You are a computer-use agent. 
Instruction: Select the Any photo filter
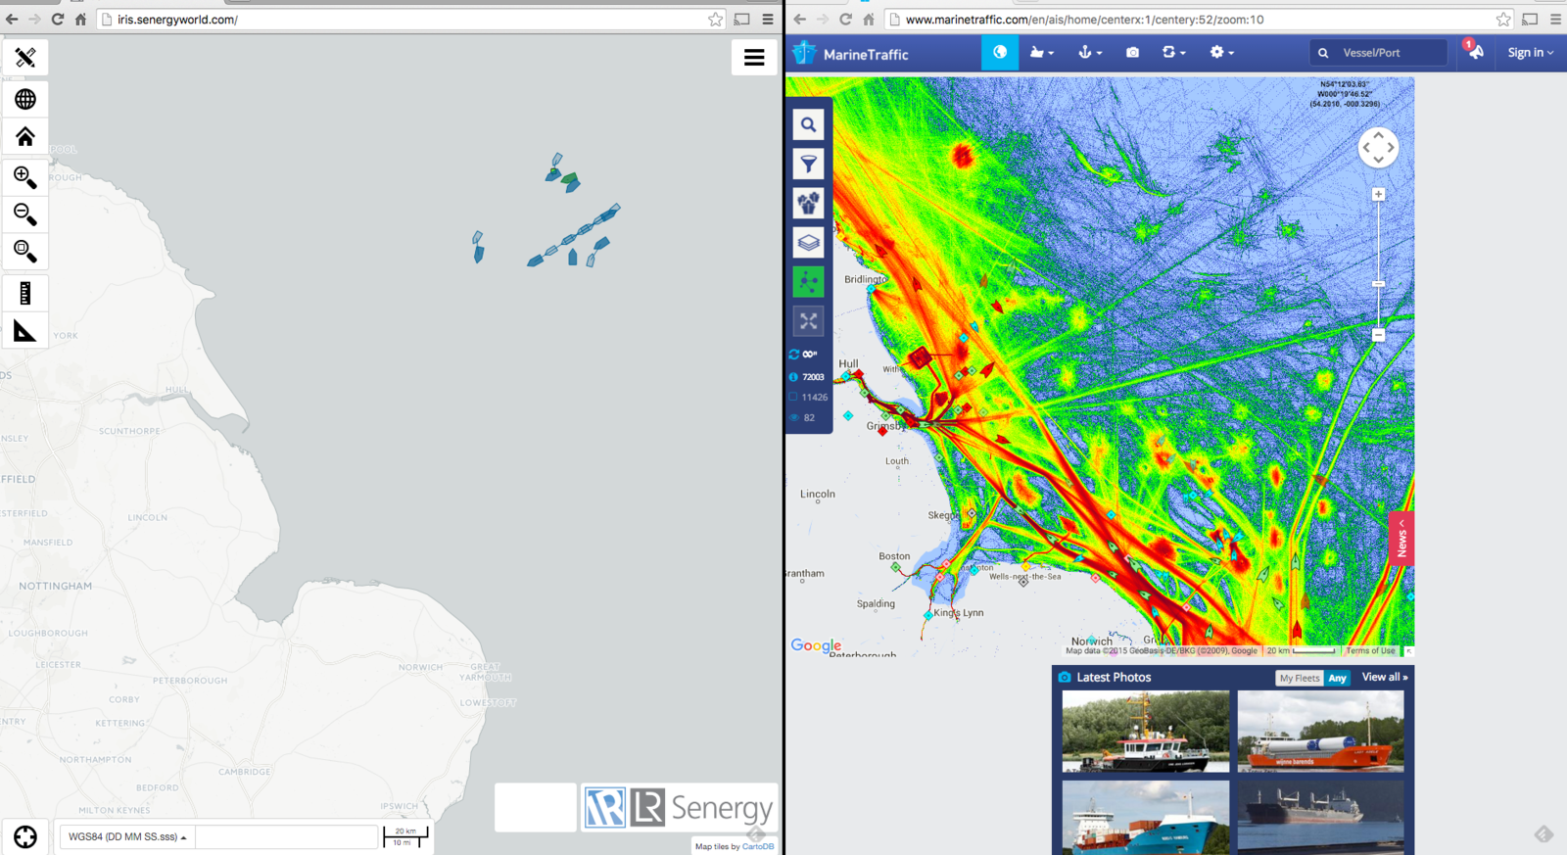point(1337,678)
